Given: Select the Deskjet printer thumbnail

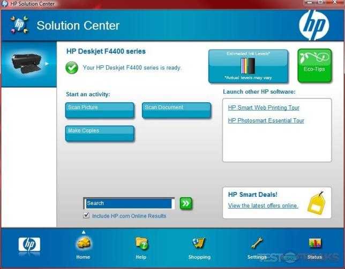Looking at the screenshot, I should 26,64.
